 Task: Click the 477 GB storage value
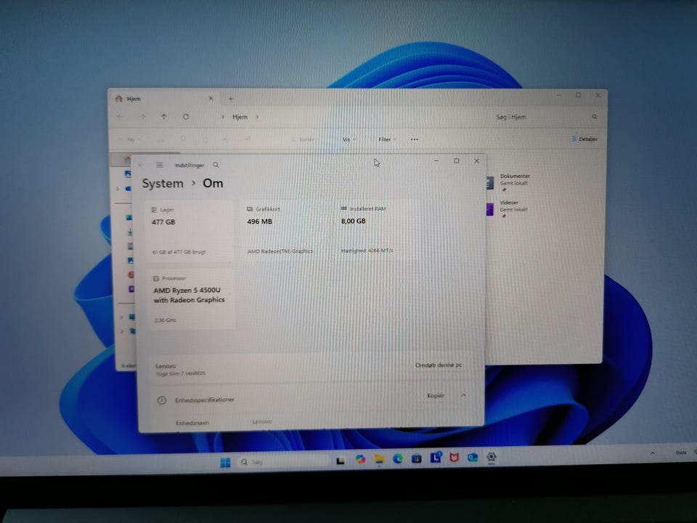(x=163, y=222)
